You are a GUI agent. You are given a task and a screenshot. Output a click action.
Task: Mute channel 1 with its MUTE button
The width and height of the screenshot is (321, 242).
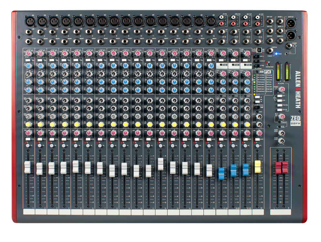click(27, 139)
